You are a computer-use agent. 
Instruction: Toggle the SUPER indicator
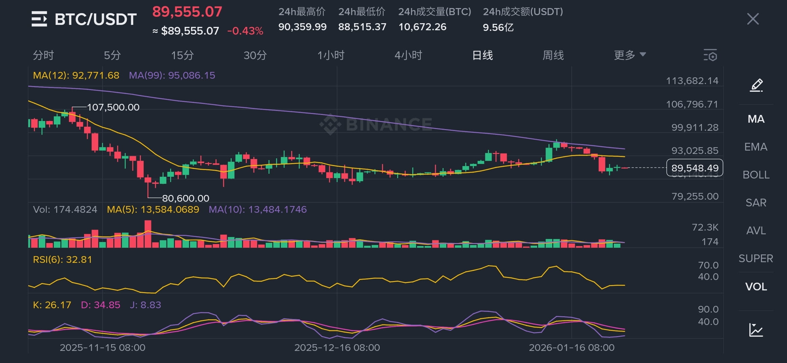pyautogui.click(x=756, y=258)
